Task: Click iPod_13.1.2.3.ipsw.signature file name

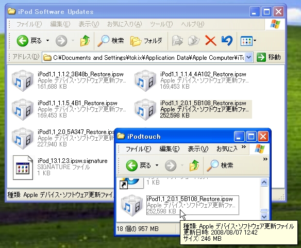Action: coord(72,160)
